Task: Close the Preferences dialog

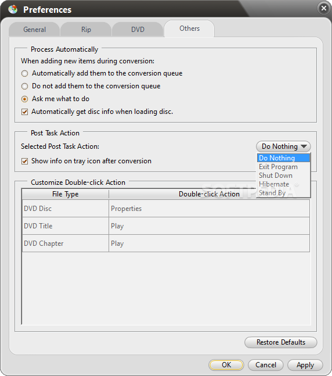Action: (x=324, y=8)
